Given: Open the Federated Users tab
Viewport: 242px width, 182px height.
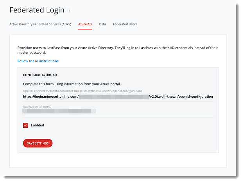Looking at the screenshot, I should click(125, 24).
